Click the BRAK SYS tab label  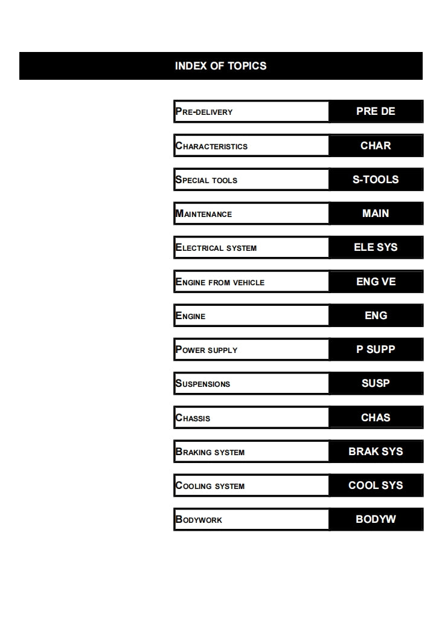376,452
